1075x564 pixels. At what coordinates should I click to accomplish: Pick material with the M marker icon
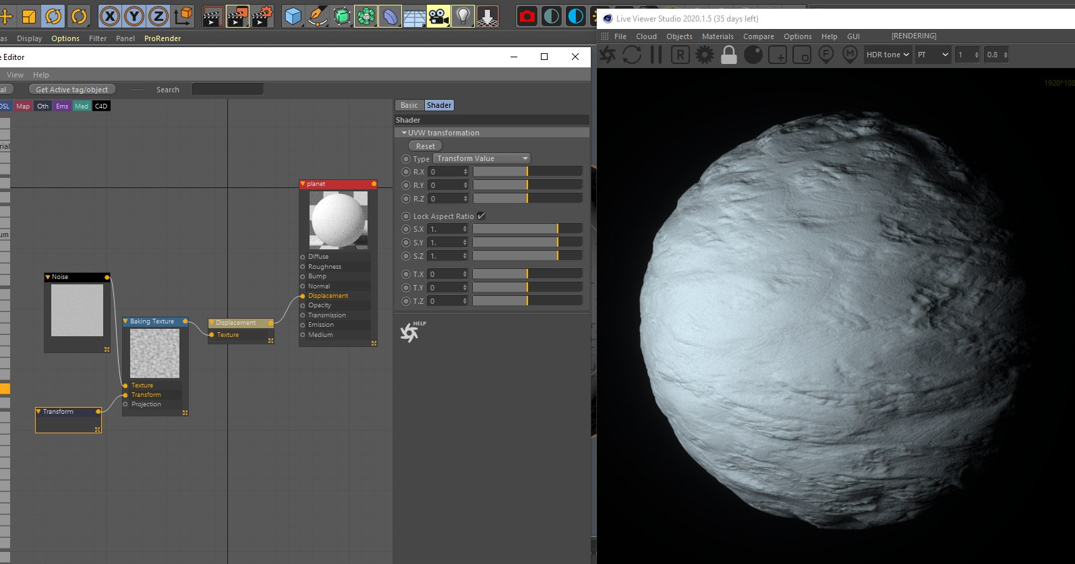(x=850, y=55)
